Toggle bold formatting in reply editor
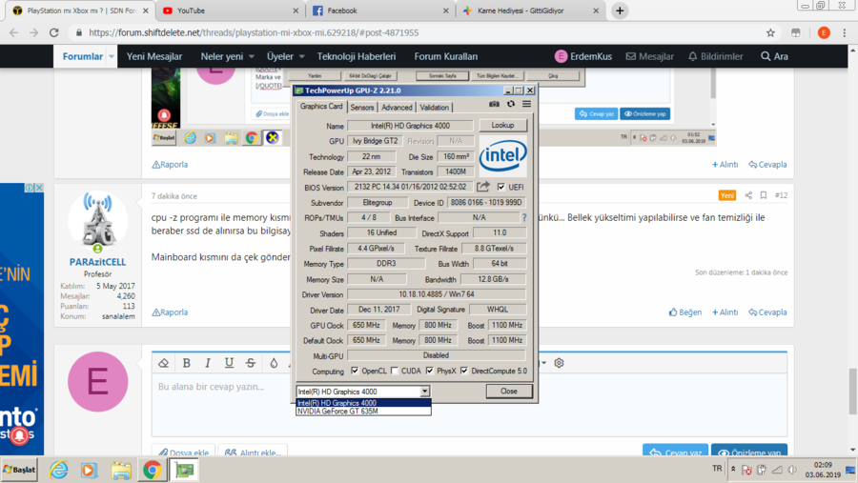 186,363
